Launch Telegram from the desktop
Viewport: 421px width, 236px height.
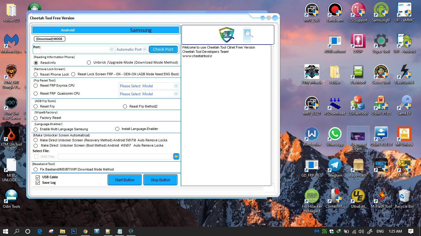335,168
